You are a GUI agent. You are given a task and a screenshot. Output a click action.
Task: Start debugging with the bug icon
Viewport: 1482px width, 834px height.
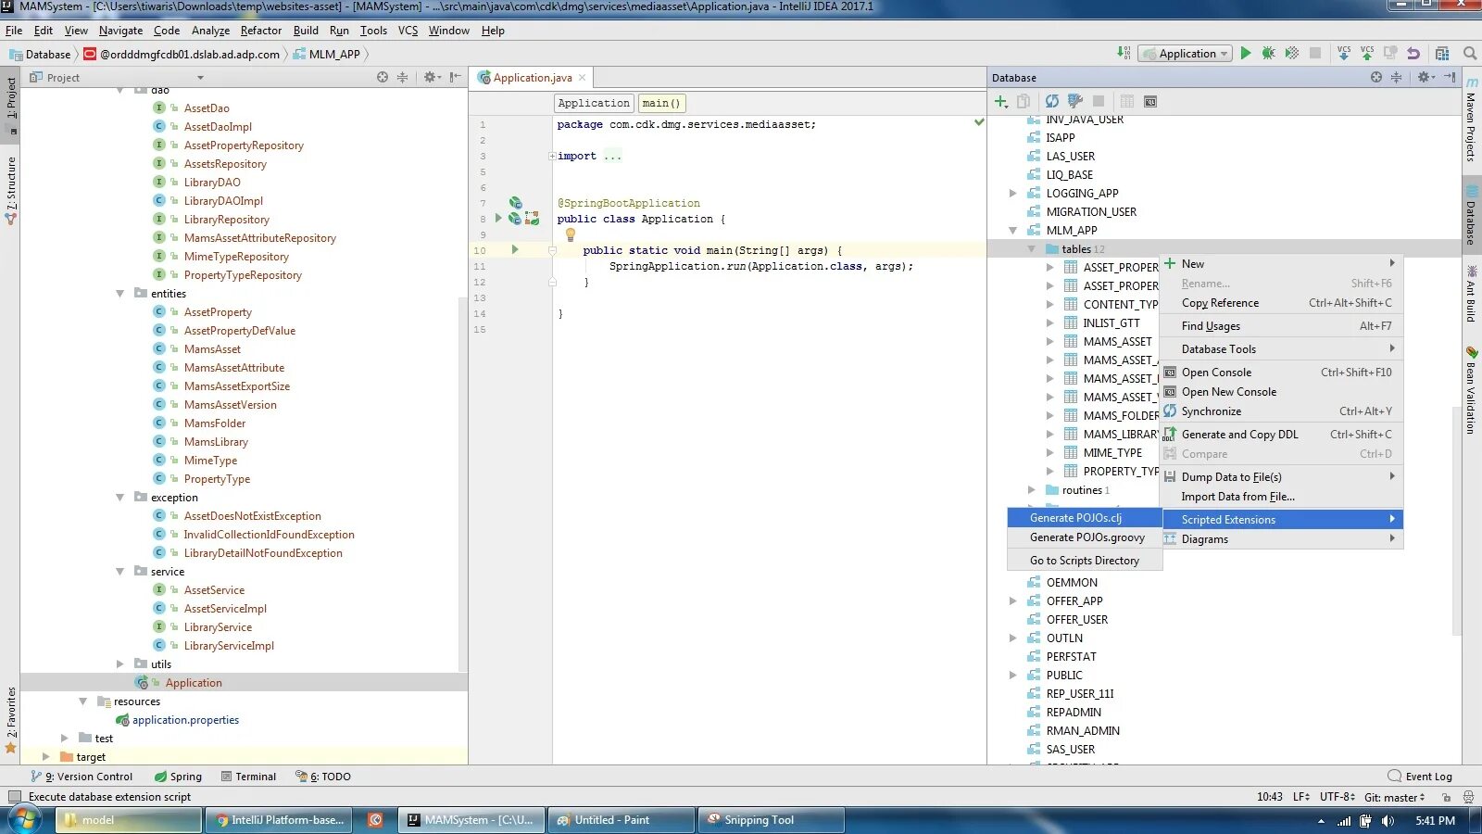point(1269,54)
